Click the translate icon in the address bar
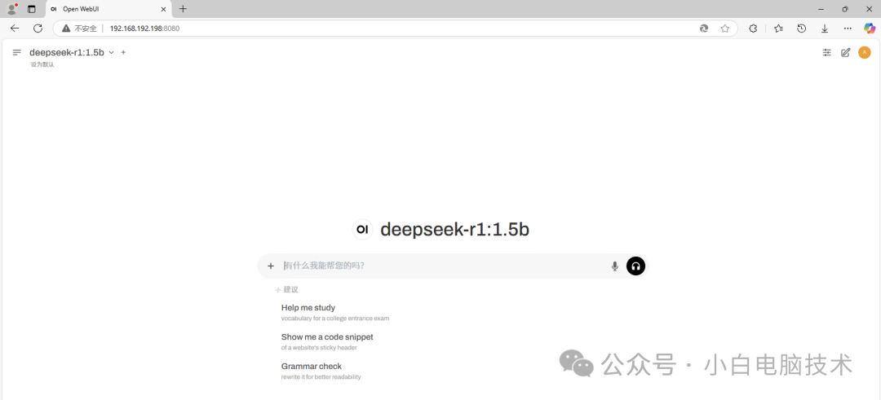Screen dimensions: 881x400 [x=703, y=28]
